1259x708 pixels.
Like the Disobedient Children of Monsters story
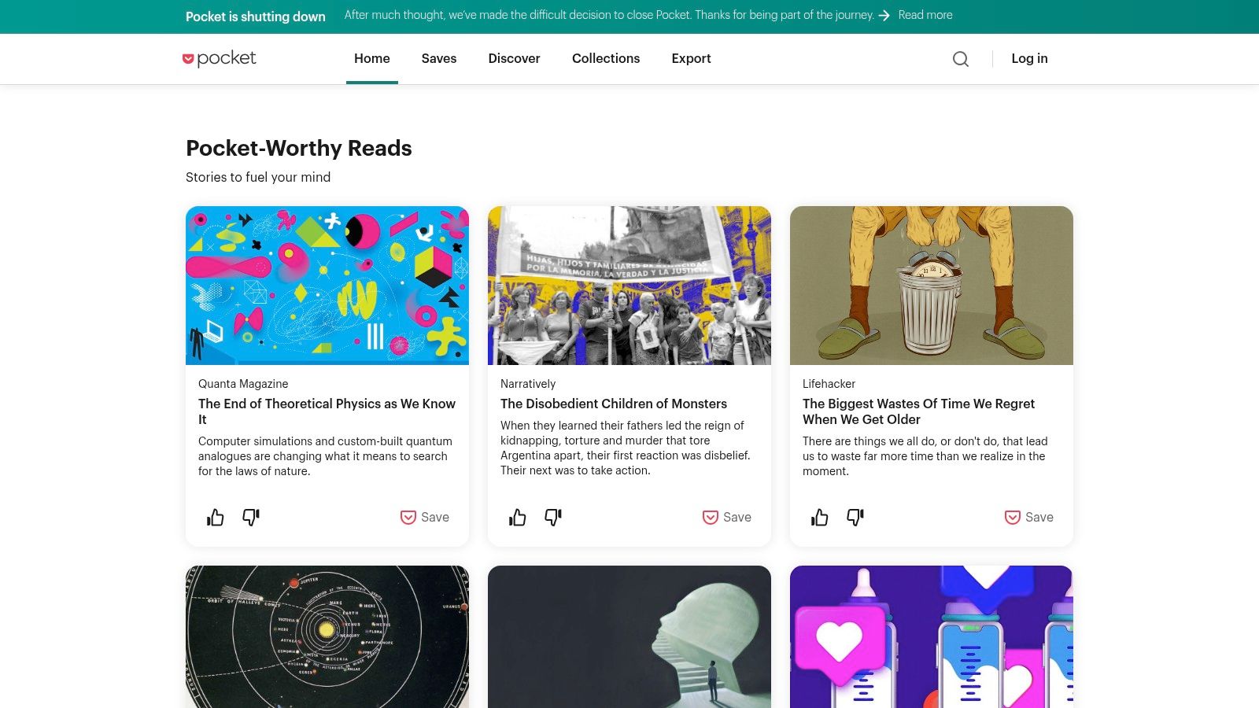tap(518, 517)
